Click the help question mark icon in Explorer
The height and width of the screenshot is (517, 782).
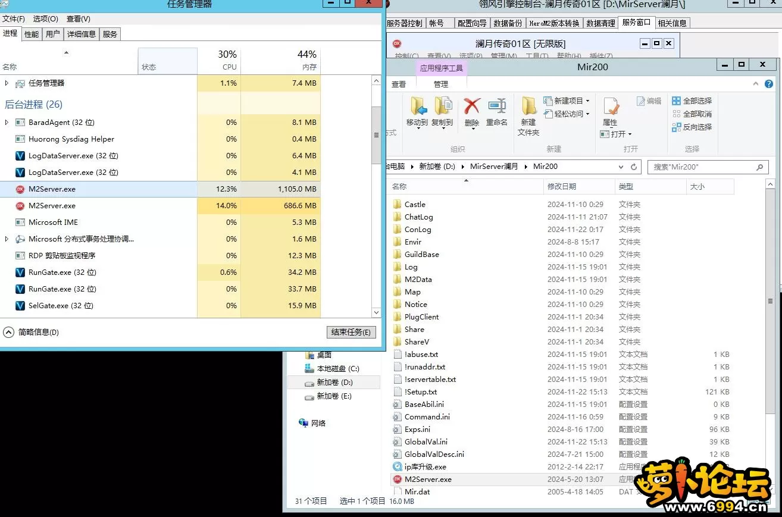tap(770, 84)
